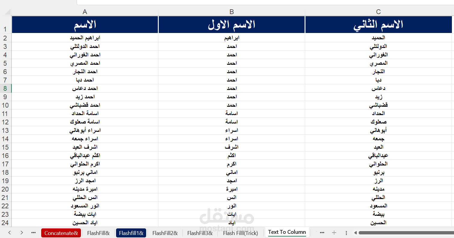Click cell اياد الحسين
This screenshot has width=454, height=238.
click(85, 223)
